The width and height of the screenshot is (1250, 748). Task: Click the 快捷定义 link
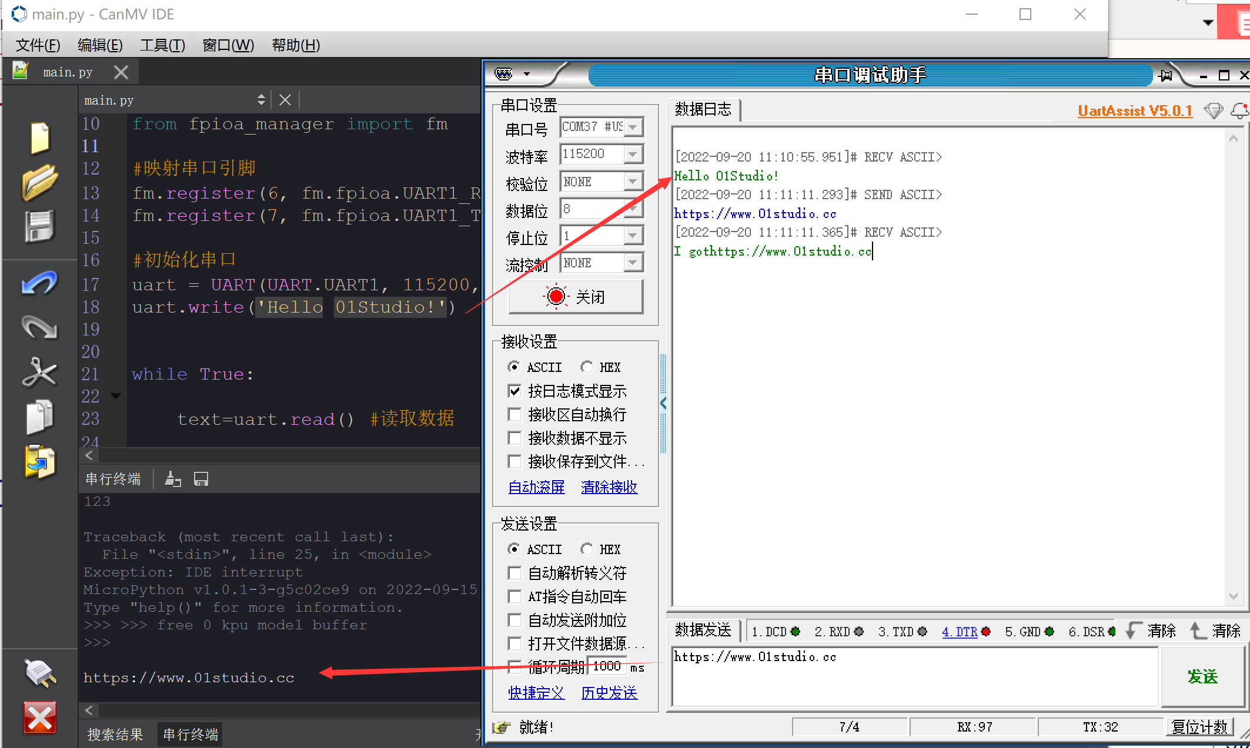click(536, 693)
